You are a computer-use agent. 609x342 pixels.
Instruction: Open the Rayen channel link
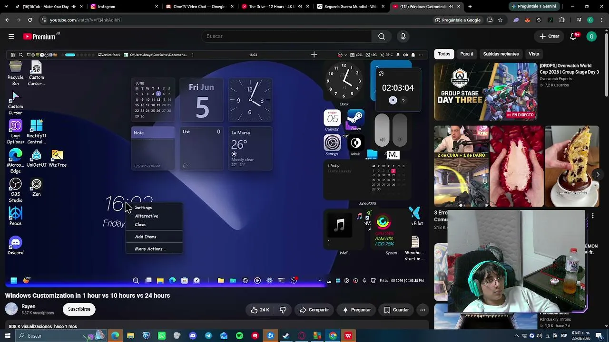click(29, 306)
